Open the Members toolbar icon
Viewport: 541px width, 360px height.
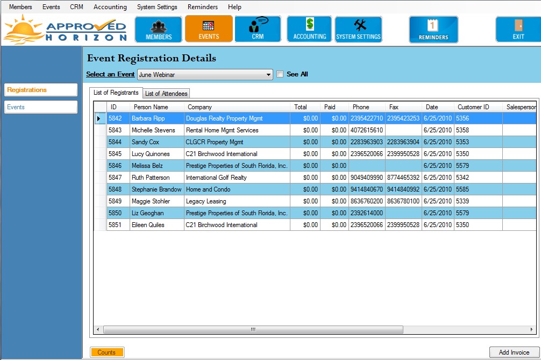click(159, 29)
